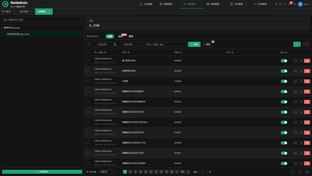Delete the 香港特别行政区 row via red trash icon
The image size is (312, 176).
coord(307,71)
